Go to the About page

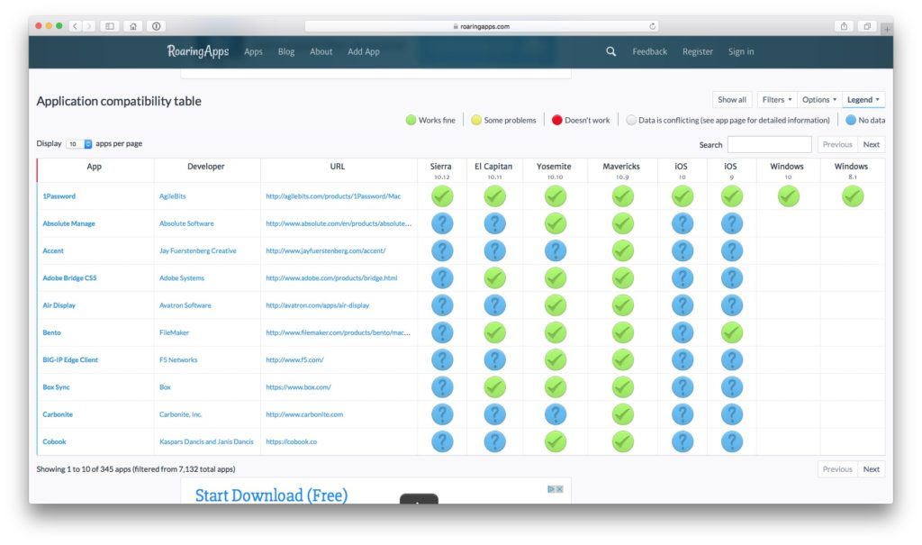click(321, 51)
